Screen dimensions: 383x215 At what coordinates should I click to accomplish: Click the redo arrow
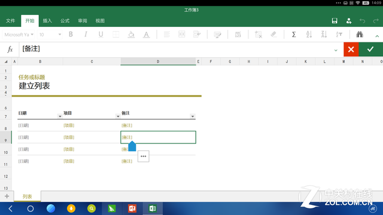click(376, 21)
